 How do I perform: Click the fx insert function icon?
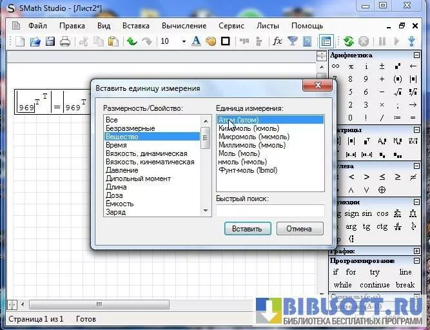click(x=277, y=41)
